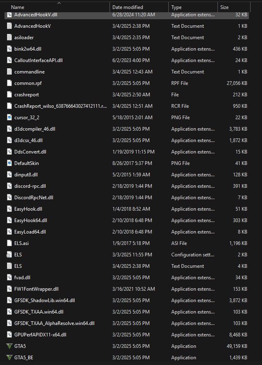Click the RCR File type cell
262x365 pixels.
click(180, 106)
